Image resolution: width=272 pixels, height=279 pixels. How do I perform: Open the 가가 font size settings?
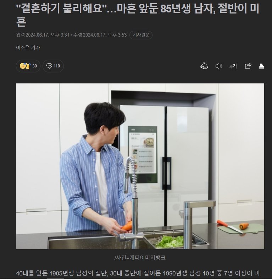click(x=233, y=66)
